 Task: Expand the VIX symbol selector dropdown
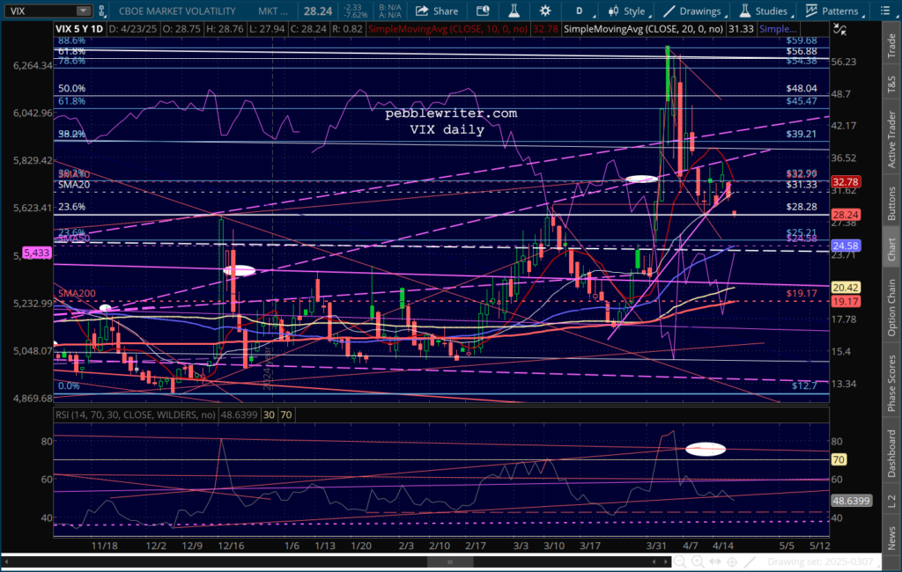(82, 11)
